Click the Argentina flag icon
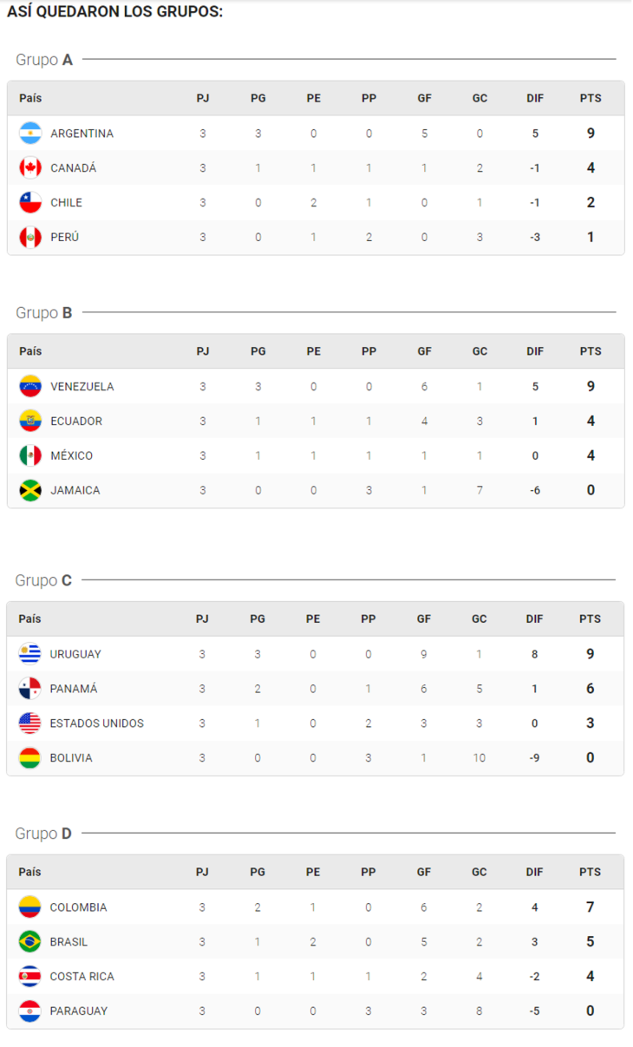 (x=30, y=134)
